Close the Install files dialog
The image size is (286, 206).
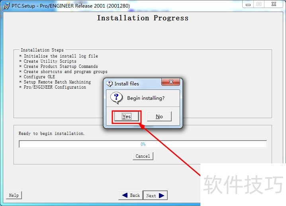[x=171, y=82]
